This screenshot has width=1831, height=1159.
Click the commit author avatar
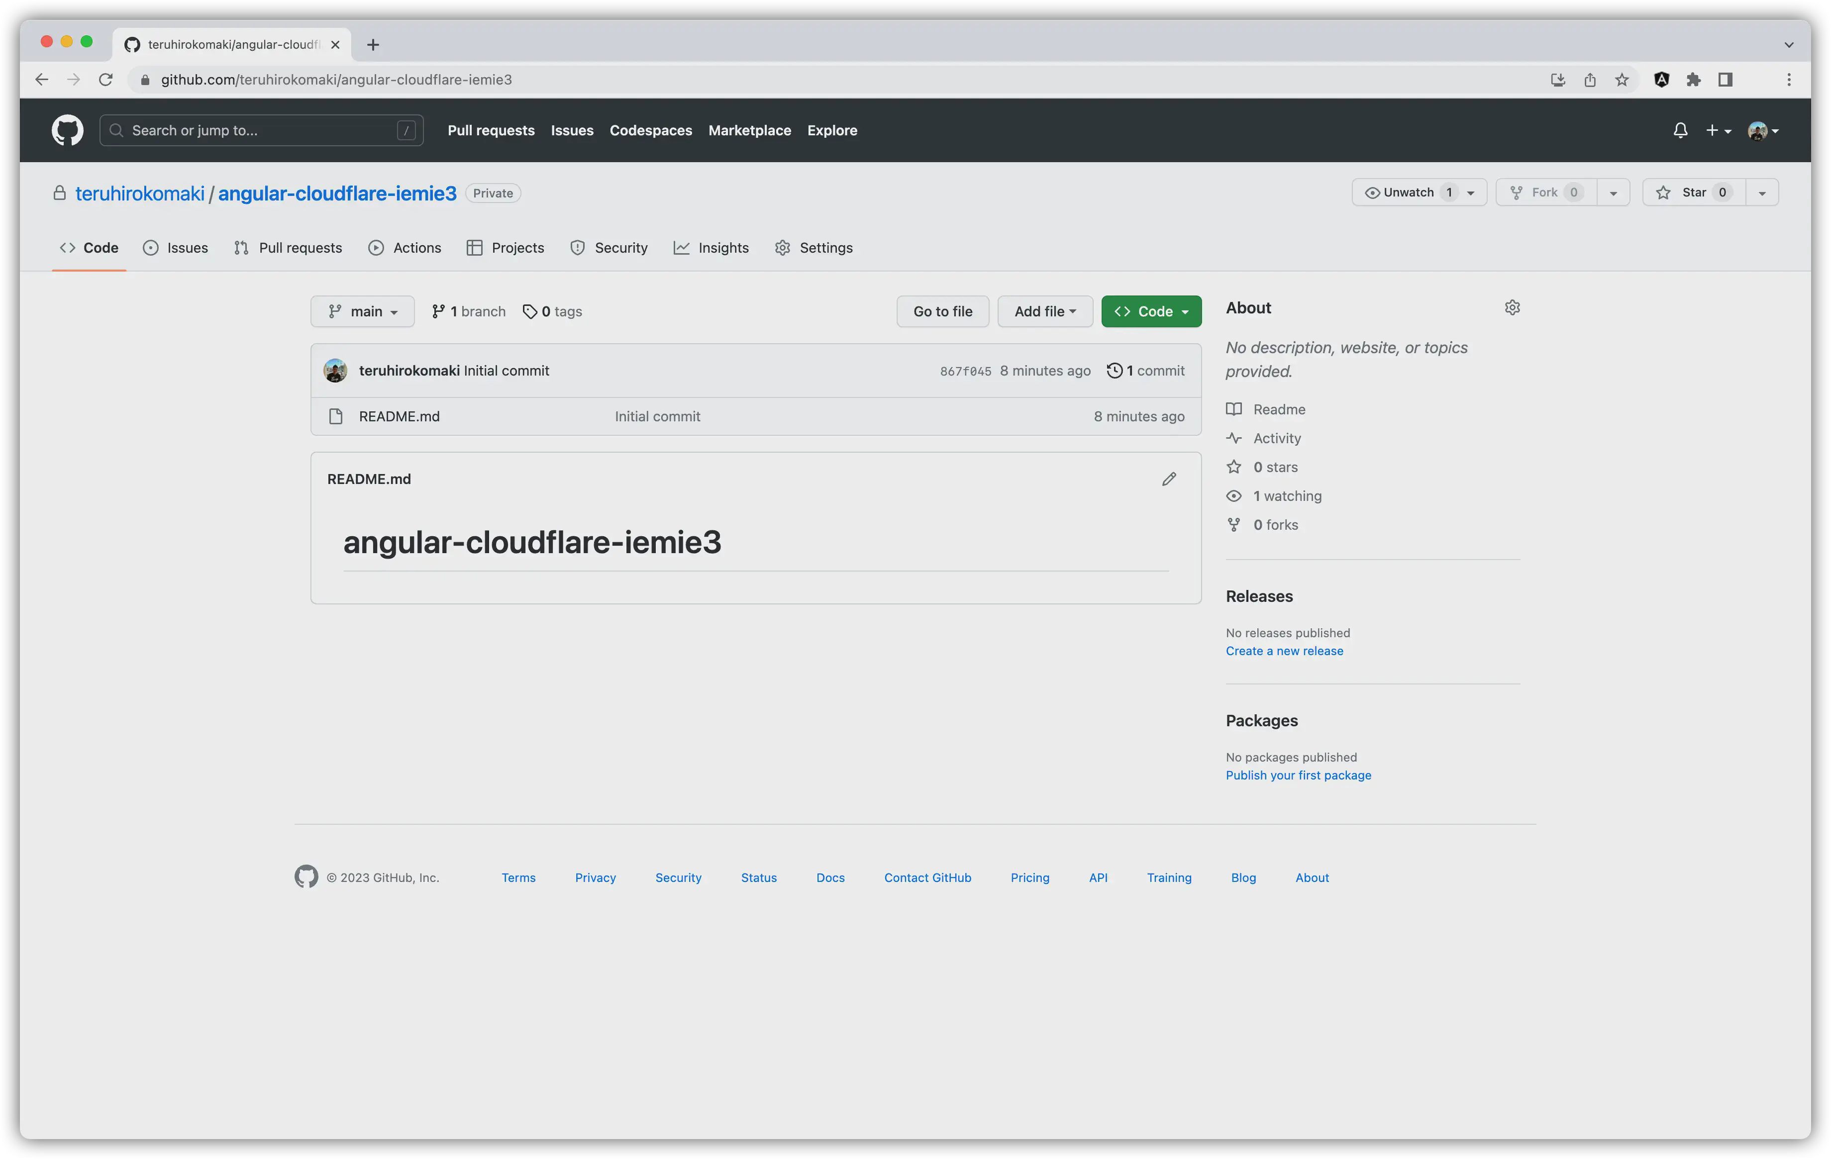coord(334,370)
